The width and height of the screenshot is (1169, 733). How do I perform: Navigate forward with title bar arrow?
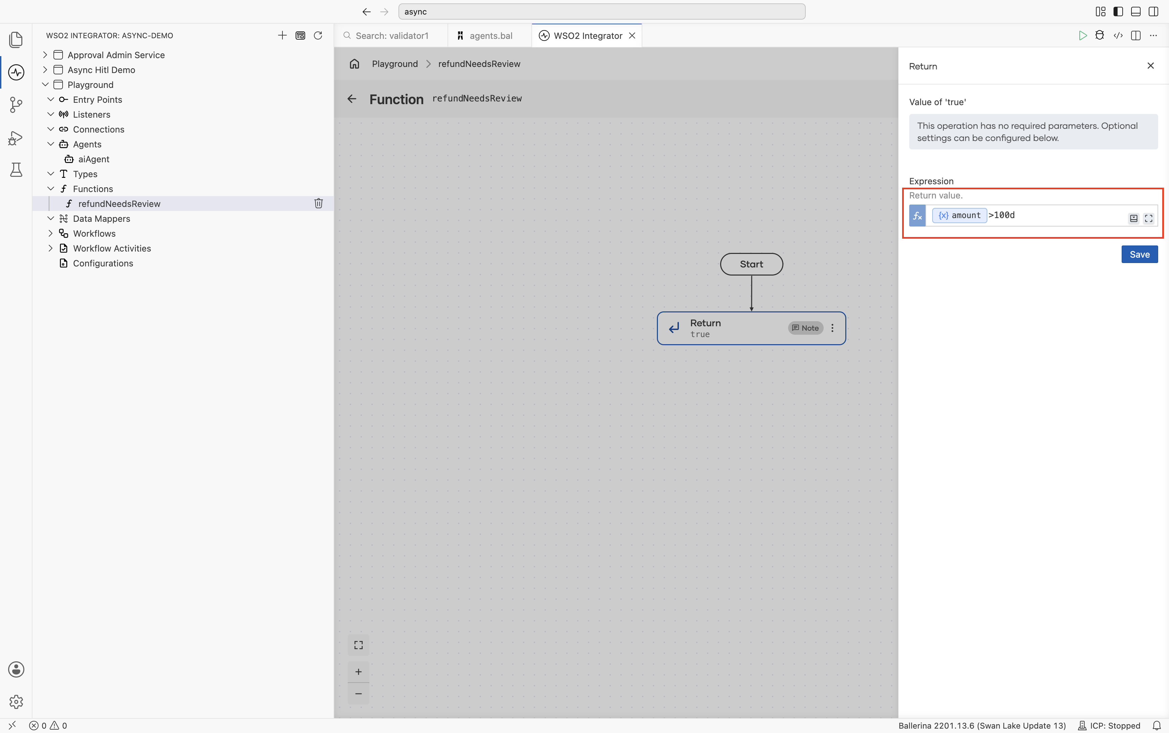385,11
